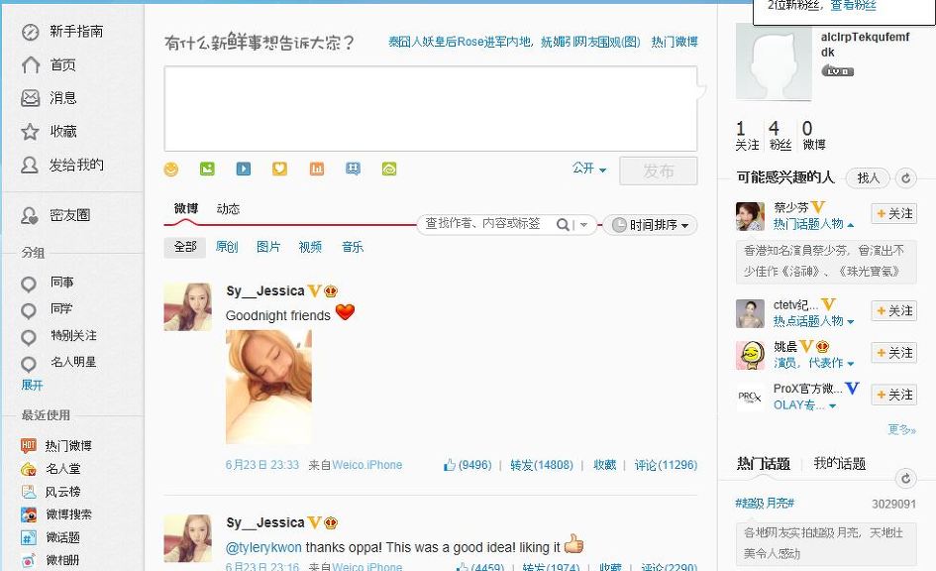Click into the new post text box
Viewport: 936px width, 571px height.
[x=430, y=109]
